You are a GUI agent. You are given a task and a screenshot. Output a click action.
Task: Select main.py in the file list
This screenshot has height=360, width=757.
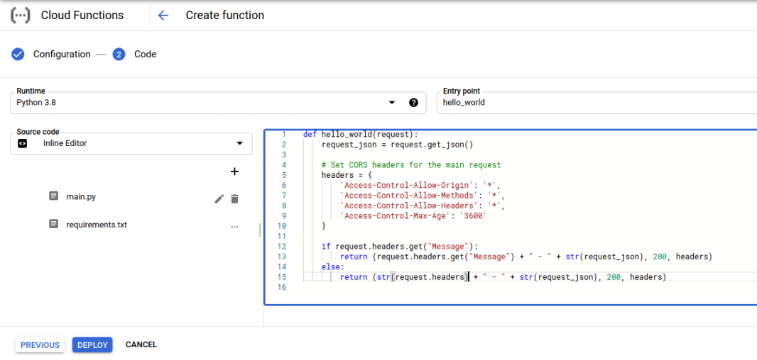[81, 196]
